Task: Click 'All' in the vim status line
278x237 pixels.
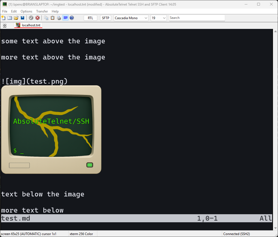Action: click(x=266, y=218)
